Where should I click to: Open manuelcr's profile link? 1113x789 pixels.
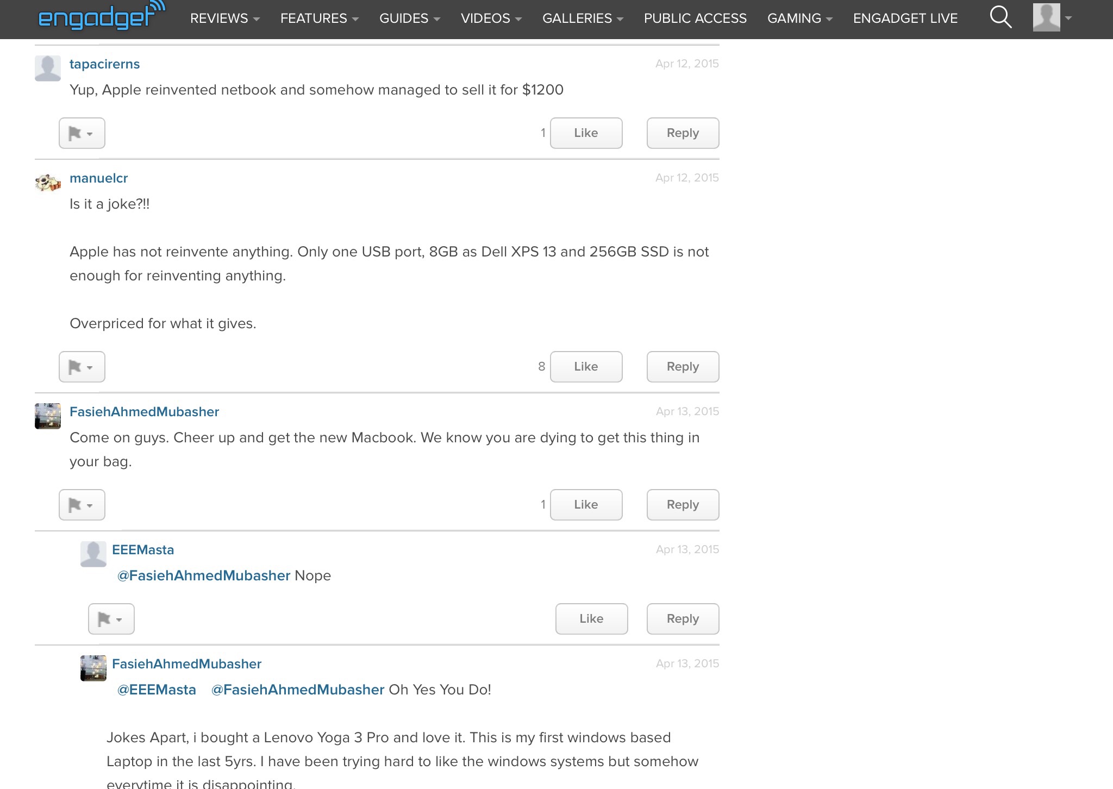click(x=98, y=178)
